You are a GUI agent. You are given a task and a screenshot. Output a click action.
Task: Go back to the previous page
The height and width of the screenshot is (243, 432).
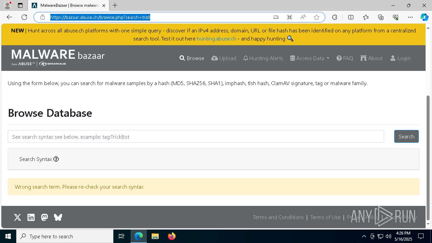[9, 17]
